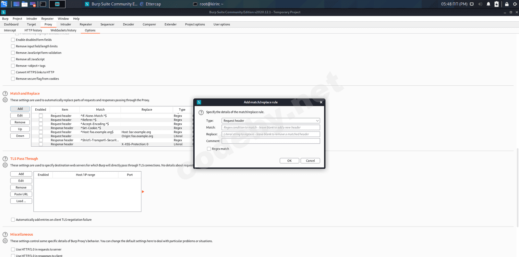Click the volume speaker tray icon
Screen dimensions: 519x257
tap(480, 4)
